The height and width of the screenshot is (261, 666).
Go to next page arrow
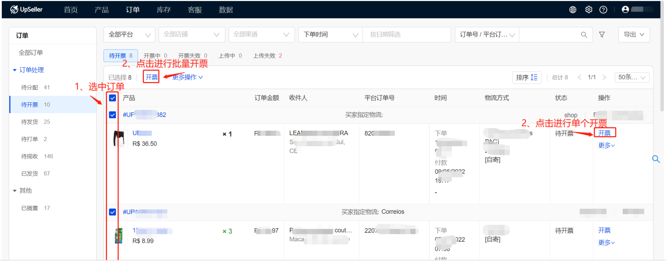604,77
